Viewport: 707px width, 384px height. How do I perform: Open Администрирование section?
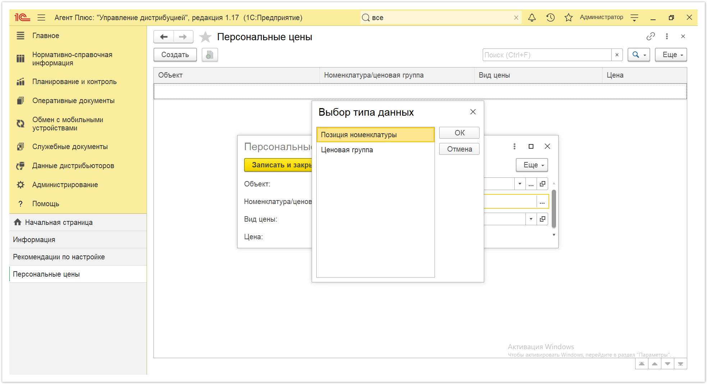[x=78, y=185]
